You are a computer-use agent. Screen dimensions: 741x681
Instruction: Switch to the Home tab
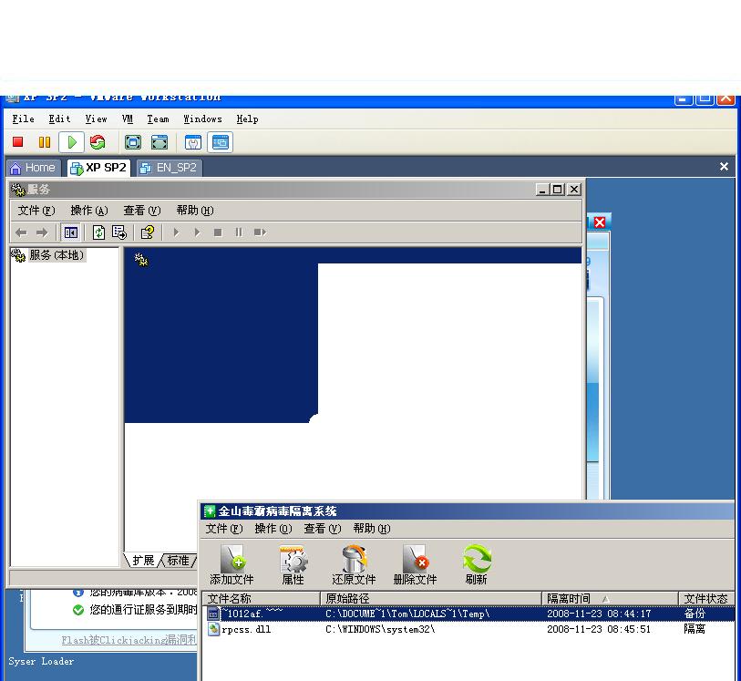pyautogui.click(x=33, y=168)
